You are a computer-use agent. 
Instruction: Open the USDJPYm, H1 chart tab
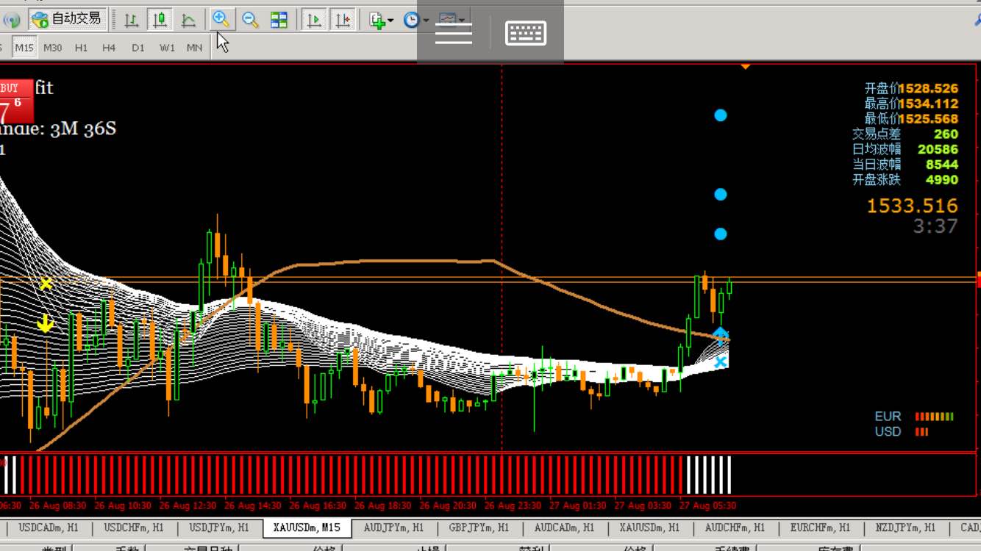(x=218, y=527)
